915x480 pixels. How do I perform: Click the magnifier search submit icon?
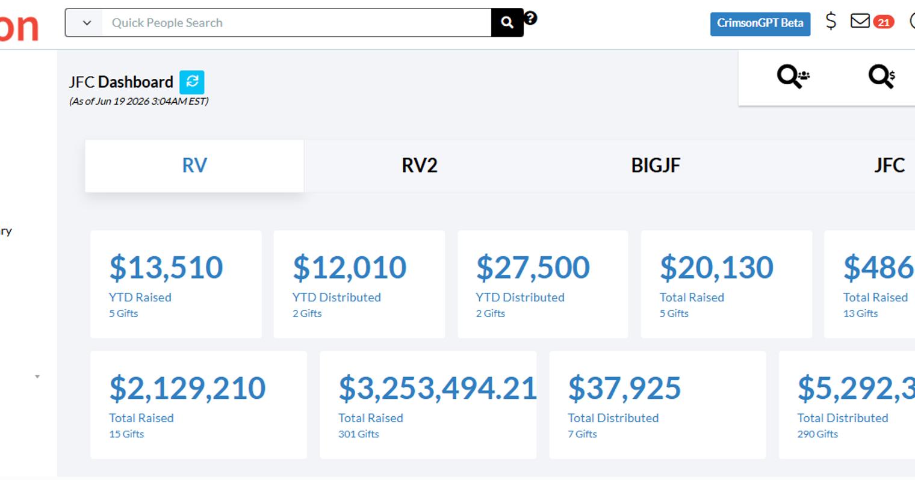point(507,23)
